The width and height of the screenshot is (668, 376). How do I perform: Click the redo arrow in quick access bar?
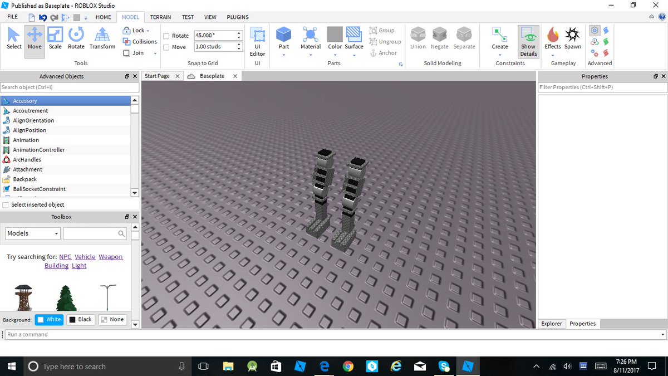point(54,17)
